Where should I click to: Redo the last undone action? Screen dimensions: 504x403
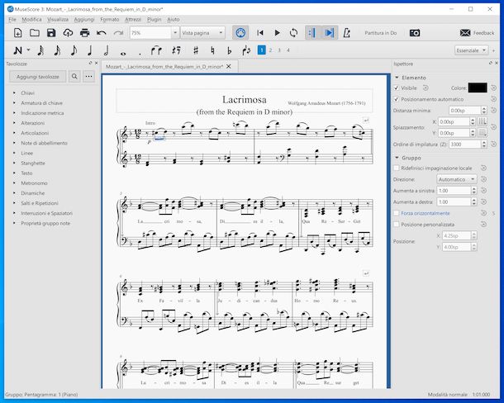click(x=119, y=33)
